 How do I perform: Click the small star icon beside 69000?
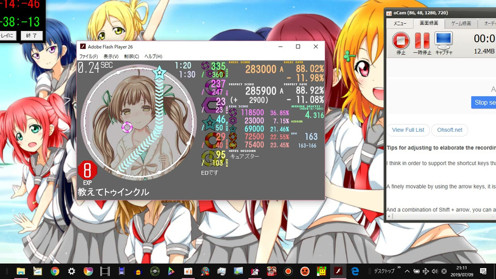[x=233, y=129]
